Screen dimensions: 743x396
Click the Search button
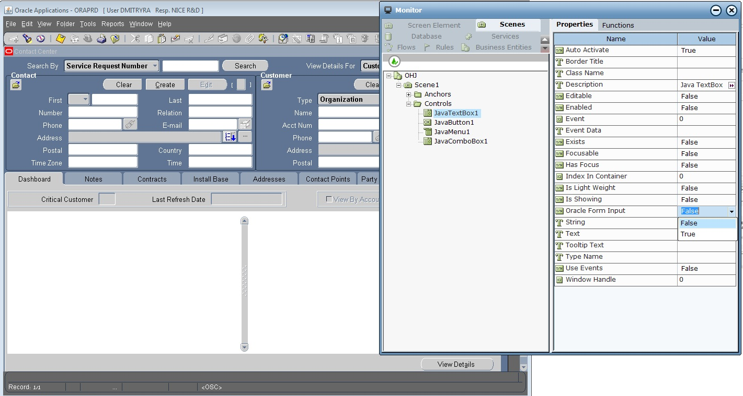pos(245,66)
